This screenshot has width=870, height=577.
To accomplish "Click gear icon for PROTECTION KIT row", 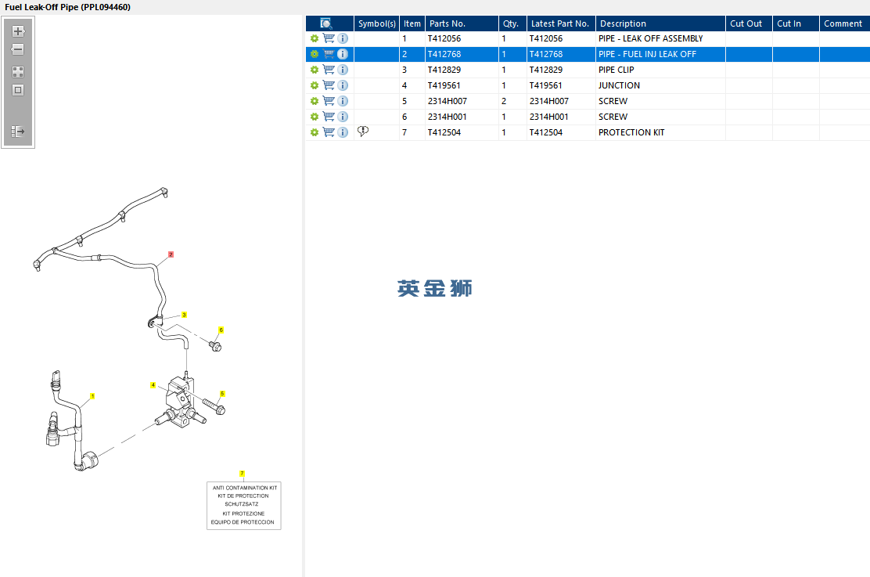I will (314, 132).
